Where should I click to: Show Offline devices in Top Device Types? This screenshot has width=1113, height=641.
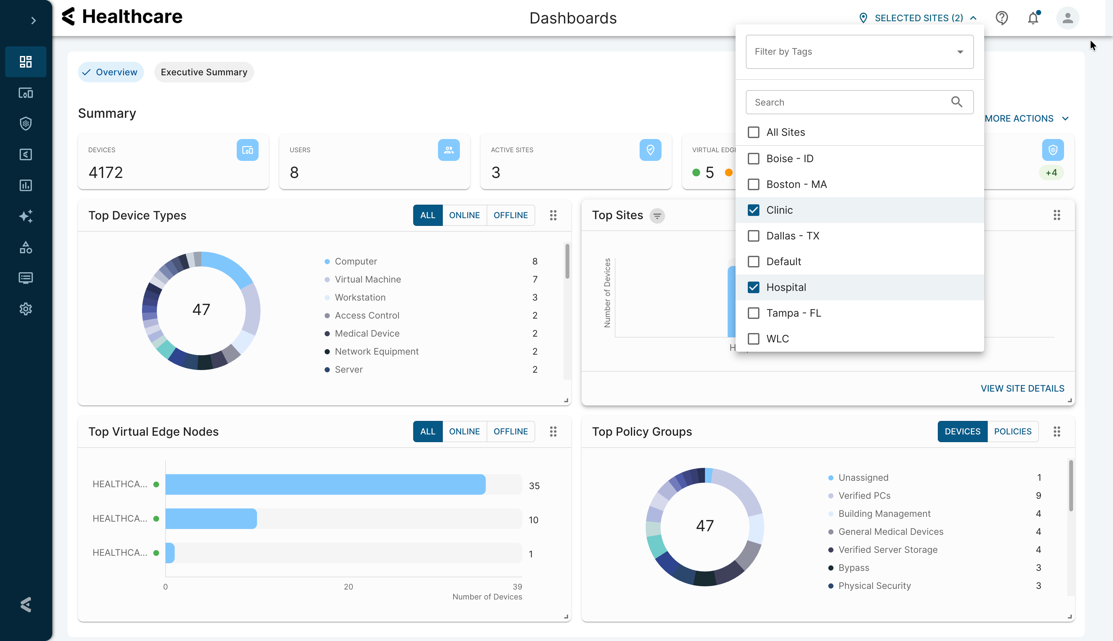pos(510,215)
